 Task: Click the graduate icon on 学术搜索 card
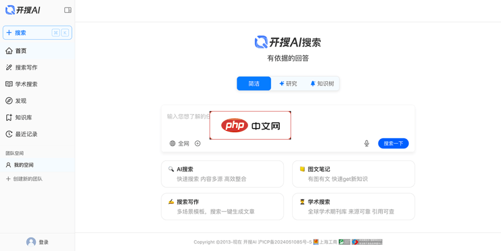302,202
